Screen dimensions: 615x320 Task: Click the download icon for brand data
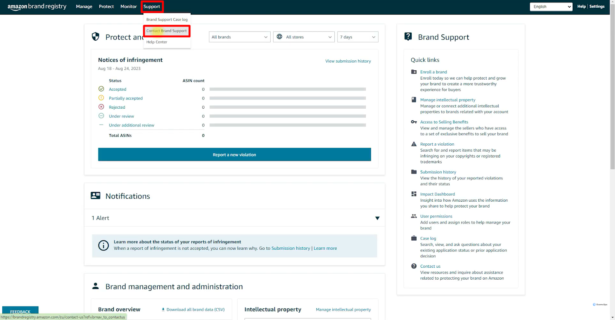[x=163, y=309]
